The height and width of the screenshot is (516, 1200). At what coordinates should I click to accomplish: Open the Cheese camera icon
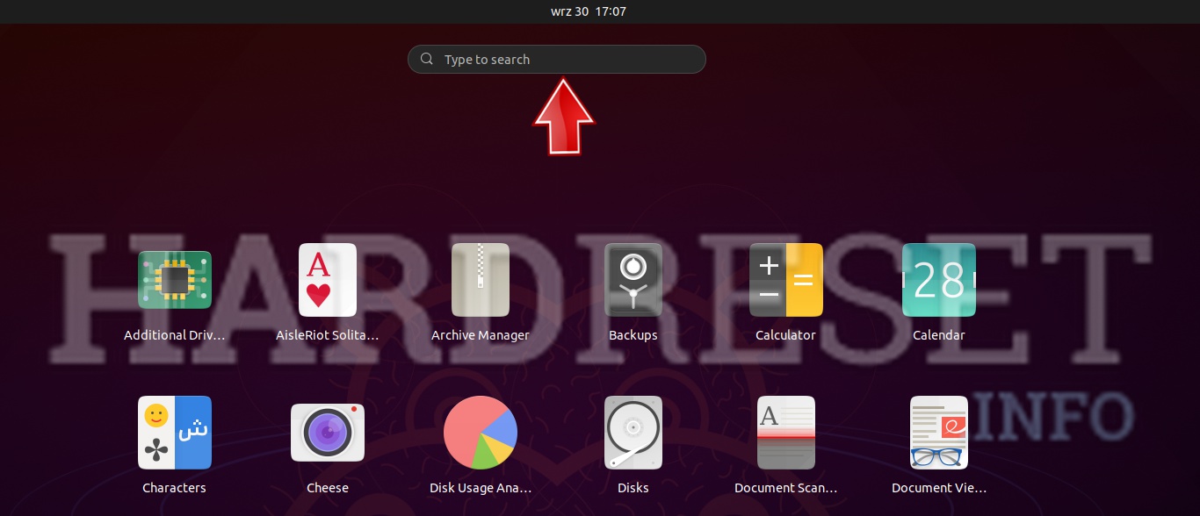(x=328, y=433)
